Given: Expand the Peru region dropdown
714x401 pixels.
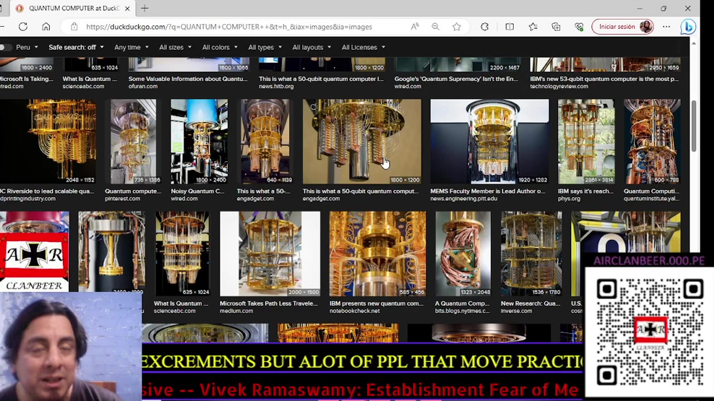Looking at the screenshot, I should (27, 47).
